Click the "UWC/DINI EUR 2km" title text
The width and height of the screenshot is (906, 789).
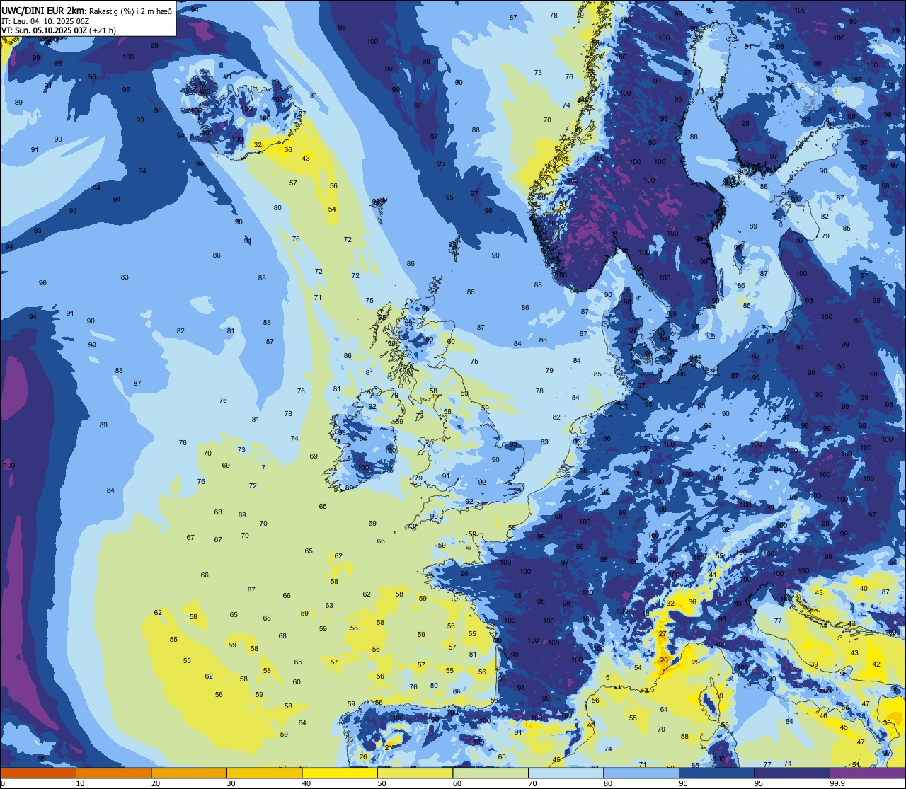(x=42, y=10)
